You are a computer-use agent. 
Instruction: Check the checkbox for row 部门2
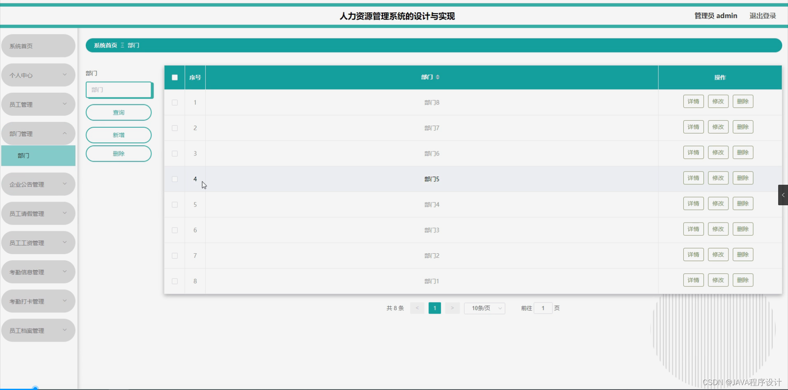[x=175, y=256]
